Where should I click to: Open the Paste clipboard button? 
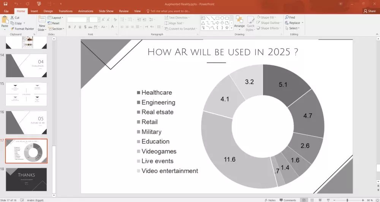coord(5,24)
